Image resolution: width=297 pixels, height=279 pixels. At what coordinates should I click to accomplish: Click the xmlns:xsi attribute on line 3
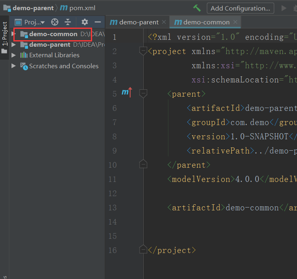click(x=244, y=65)
